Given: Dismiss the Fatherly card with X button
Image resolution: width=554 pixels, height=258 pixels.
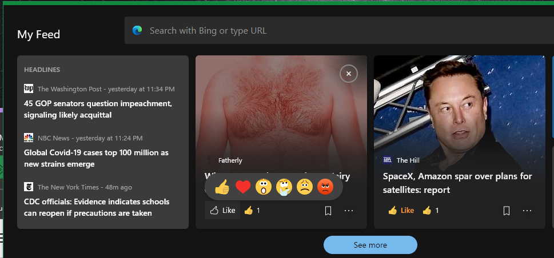Looking at the screenshot, I should (x=349, y=74).
